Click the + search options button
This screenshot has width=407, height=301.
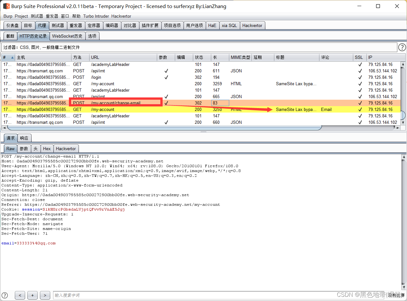pyautogui.click(x=33, y=295)
